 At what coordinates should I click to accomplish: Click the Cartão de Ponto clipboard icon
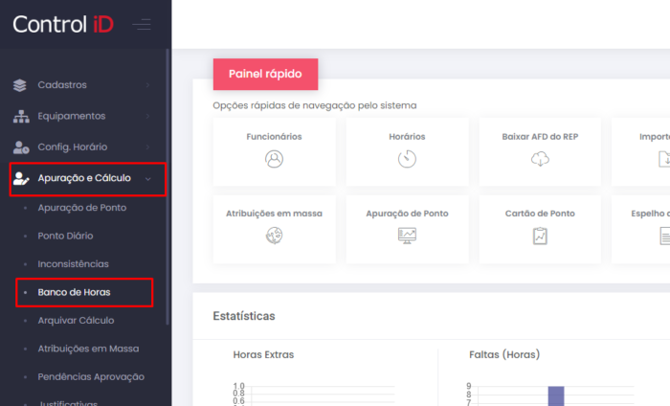tap(540, 236)
